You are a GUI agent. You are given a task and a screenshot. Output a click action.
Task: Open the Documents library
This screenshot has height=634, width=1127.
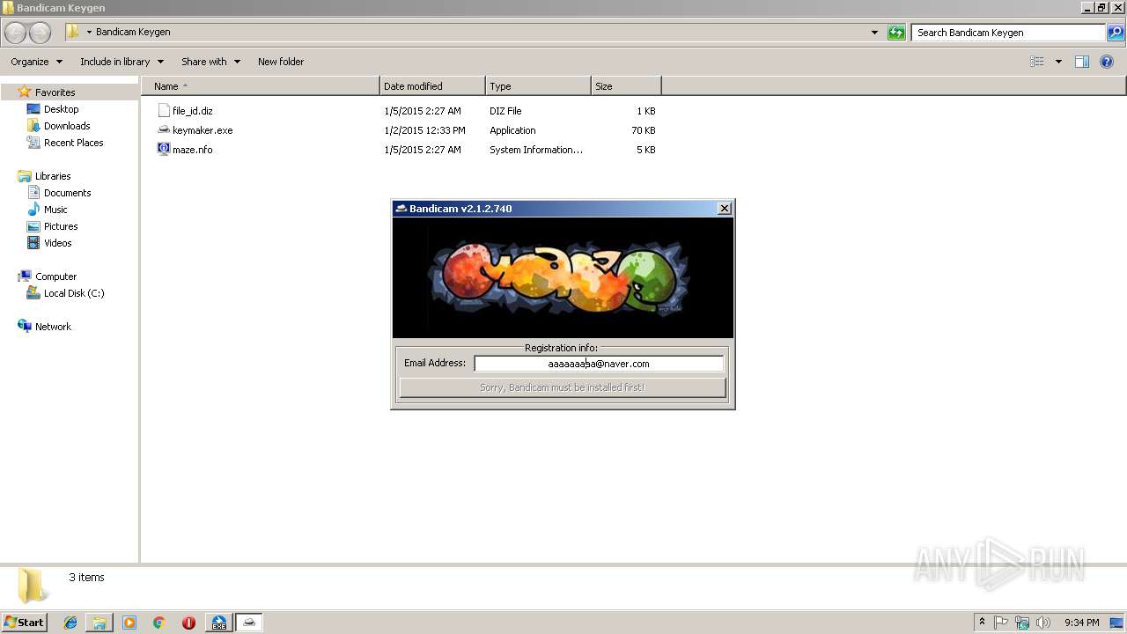point(67,193)
